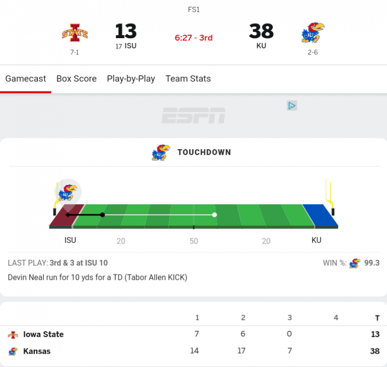Click Kansas's small logo in the scoring table
The image size is (387, 367).
click(x=13, y=351)
